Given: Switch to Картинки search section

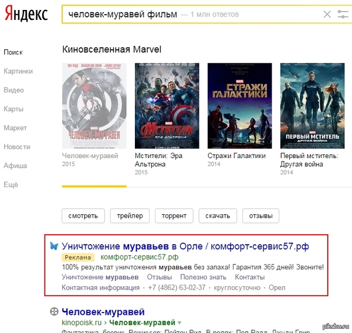Looking at the screenshot, I should pos(18,71).
